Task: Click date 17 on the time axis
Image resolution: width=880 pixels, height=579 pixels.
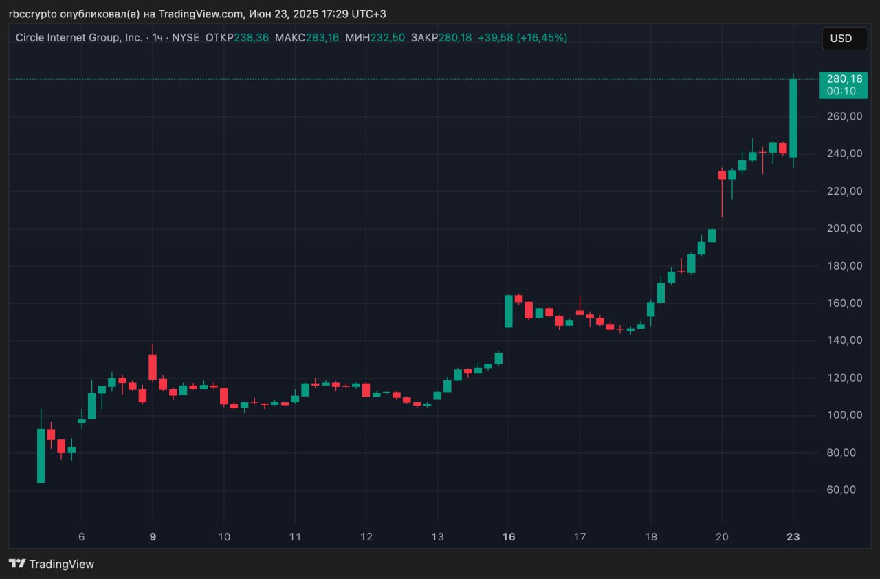Action: point(580,537)
